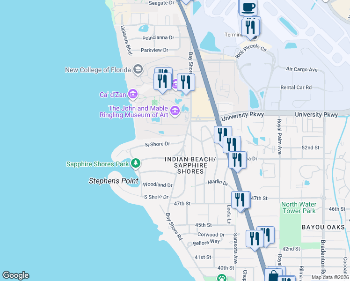Click the Rental Car Rd label
The width and height of the screenshot is (350, 281).
(296, 87)
